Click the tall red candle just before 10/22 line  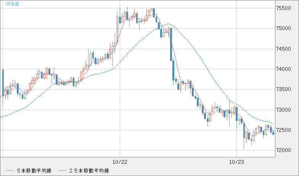117,29
